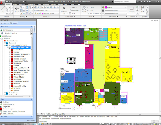The image size is (161, 125).
Task: Toggle the layer lock padlock icon
Action: click(x=40, y=13)
